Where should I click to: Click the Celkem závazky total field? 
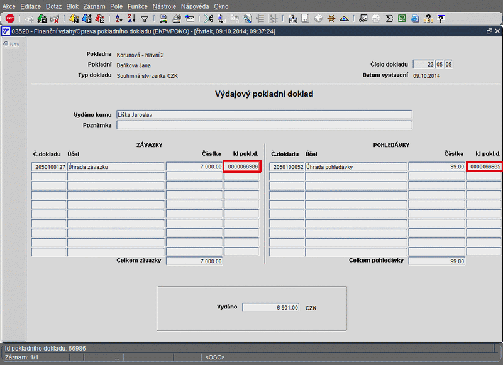click(x=194, y=261)
